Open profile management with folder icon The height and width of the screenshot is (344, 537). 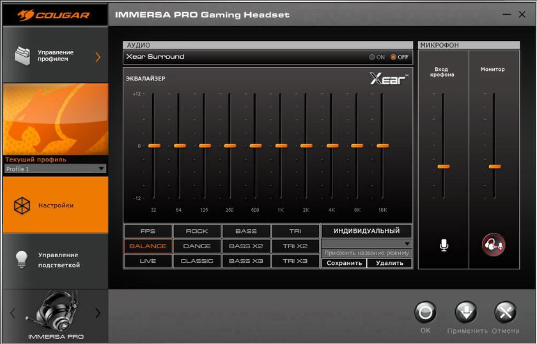coord(24,56)
